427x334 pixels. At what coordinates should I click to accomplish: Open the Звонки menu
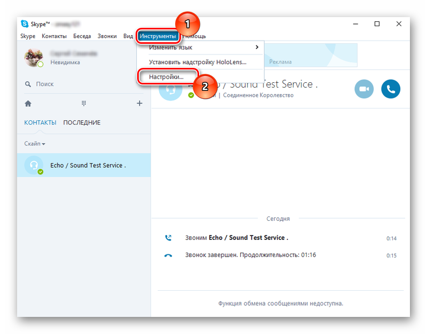pyautogui.click(x=107, y=36)
